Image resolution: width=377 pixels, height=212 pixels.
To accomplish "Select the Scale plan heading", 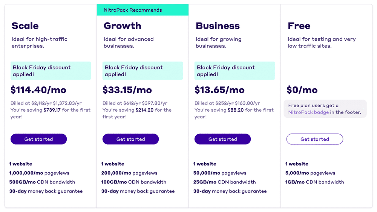I will tap(25, 26).
